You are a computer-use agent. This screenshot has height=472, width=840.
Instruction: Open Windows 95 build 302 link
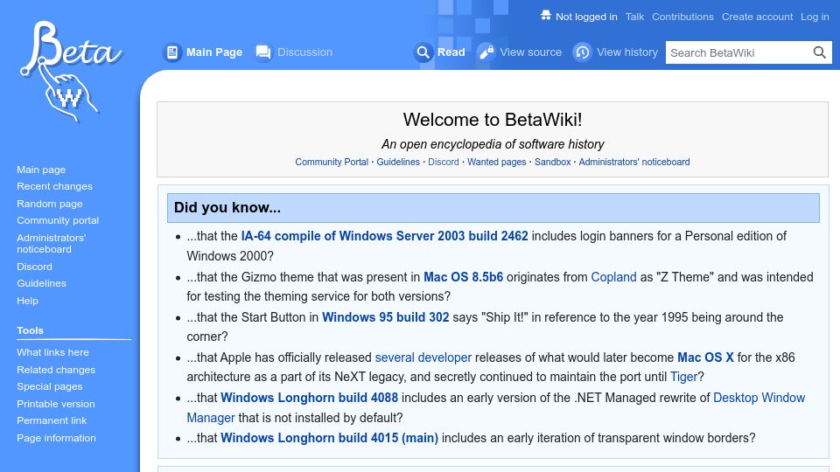pyautogui.click(x=386, y=317)
